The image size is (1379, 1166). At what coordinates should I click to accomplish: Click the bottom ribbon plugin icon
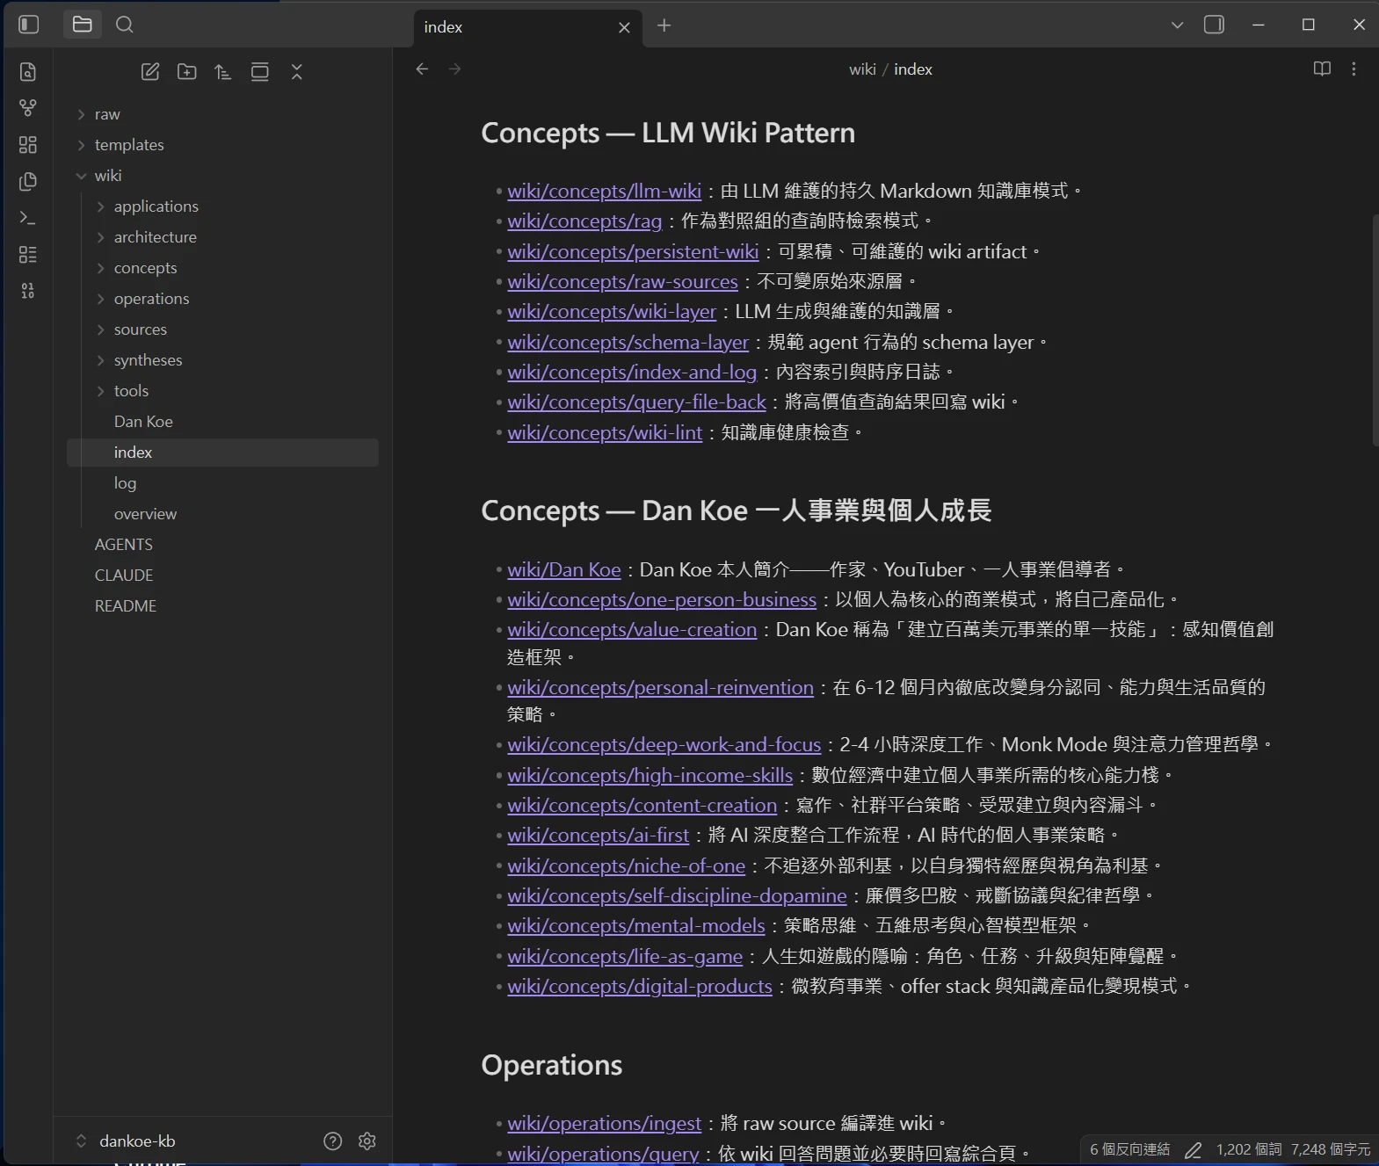28,291
